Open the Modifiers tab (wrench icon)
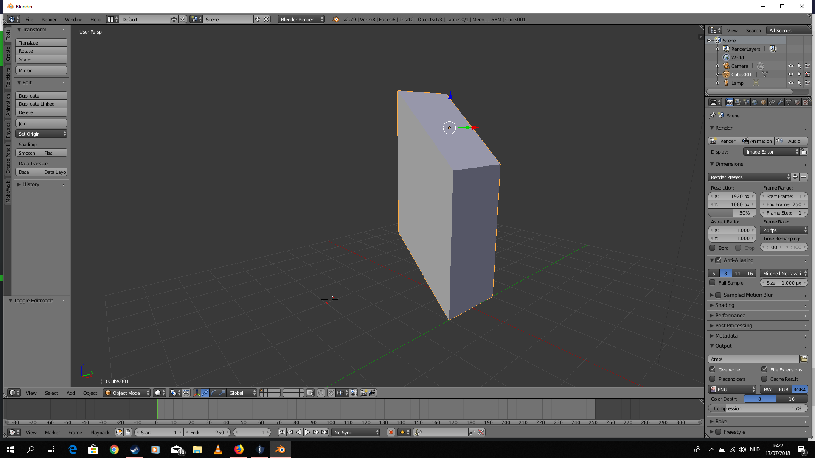815x458 pixels. point(780,102)
